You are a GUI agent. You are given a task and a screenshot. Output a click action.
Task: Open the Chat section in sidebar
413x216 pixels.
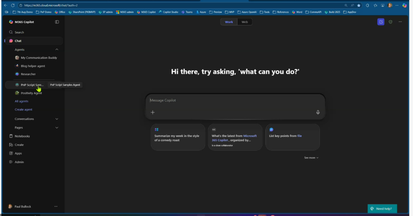point(34,41)
